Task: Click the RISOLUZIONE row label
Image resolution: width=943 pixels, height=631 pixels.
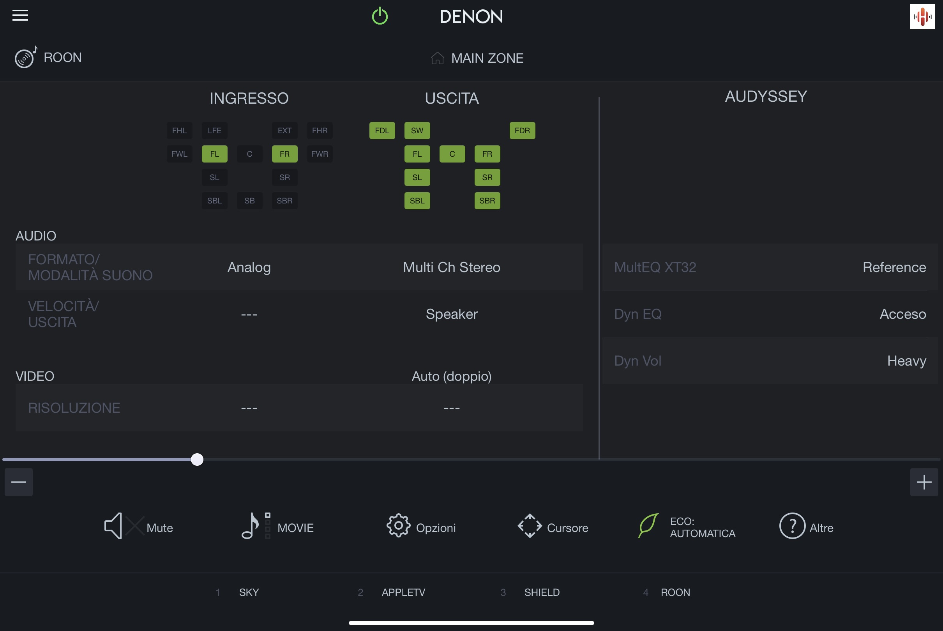Action: 74,408
